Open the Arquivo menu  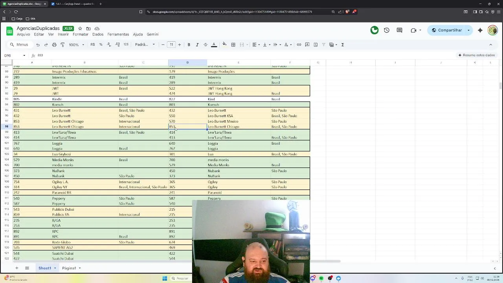(x=23, y=35)
